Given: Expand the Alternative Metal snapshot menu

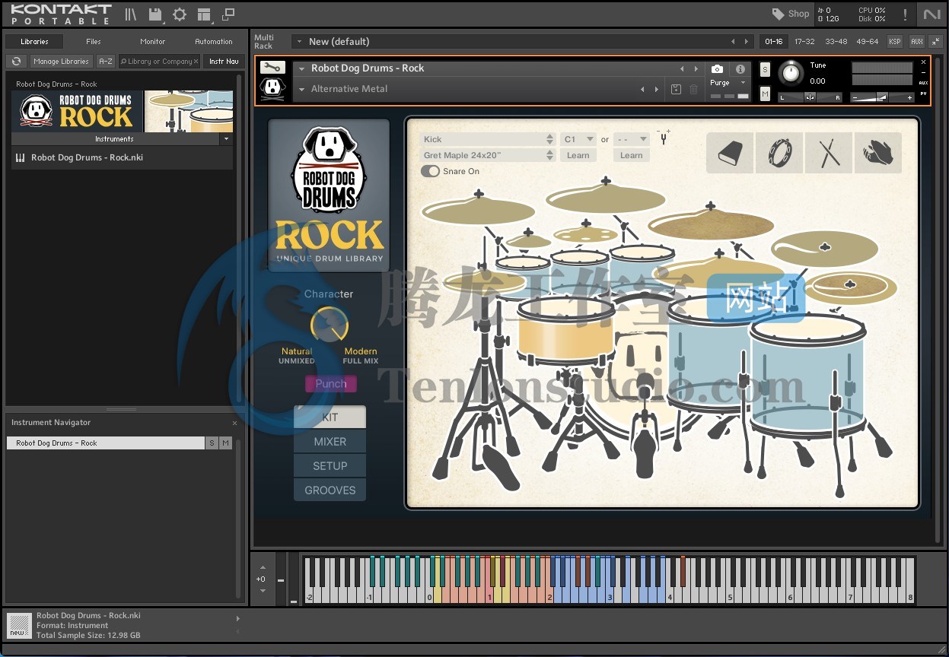Looking at the screenshot, I should pyautogui.click(x=302, y=89).
